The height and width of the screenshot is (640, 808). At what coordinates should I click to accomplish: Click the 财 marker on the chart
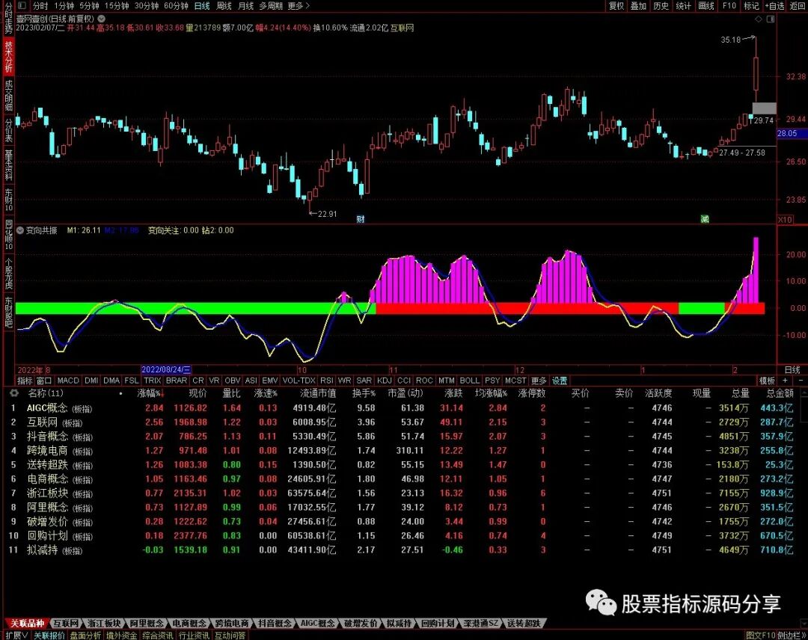tap(361, 219)
